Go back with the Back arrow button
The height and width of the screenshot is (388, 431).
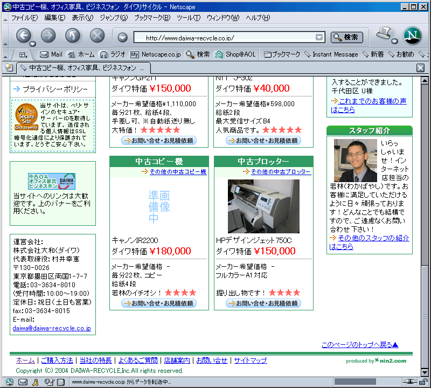tap(24, 36)
